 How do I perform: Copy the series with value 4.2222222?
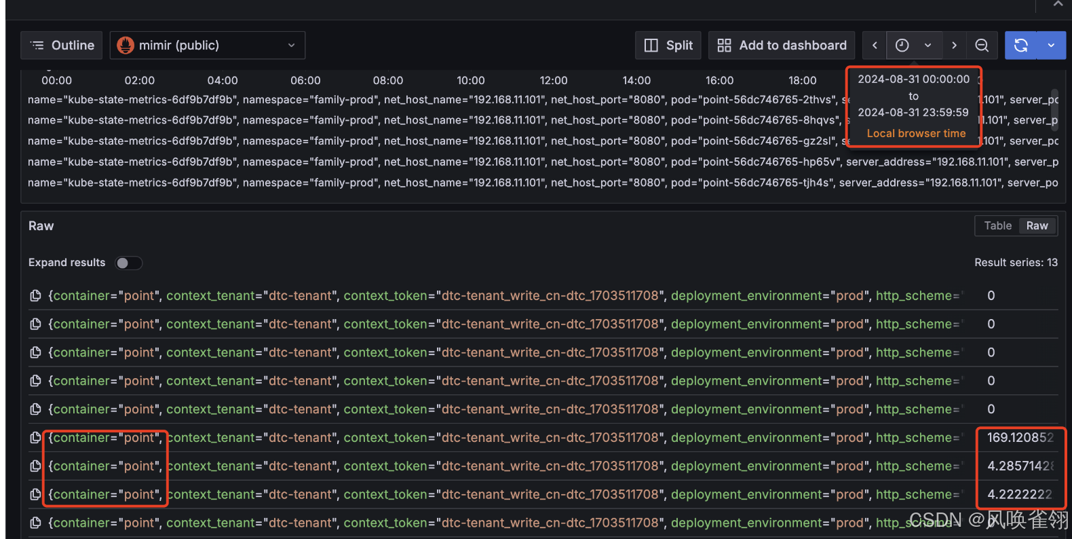[x=35, y=495]
